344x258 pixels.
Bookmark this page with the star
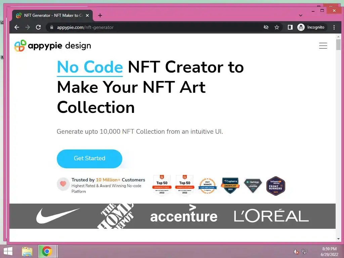(277, 27)
